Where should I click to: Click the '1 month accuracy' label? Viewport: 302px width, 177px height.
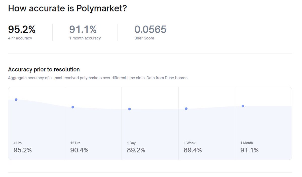click(85, 38)
